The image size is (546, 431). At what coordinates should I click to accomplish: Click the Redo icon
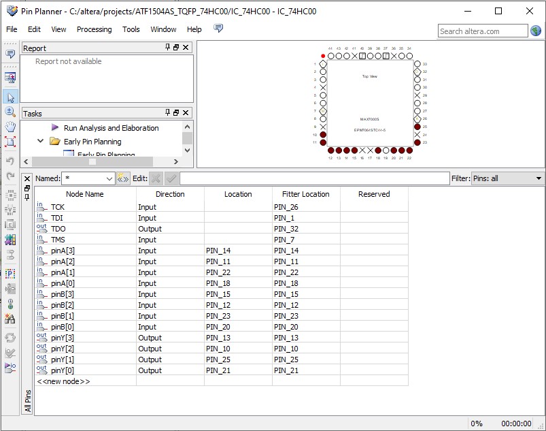[x=10, y=176]
